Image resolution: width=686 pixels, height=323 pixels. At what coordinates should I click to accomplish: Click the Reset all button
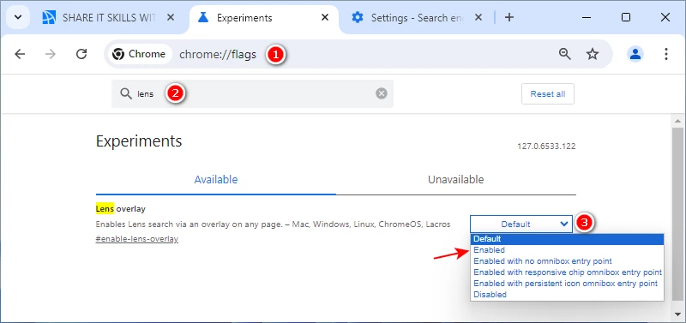pos(548,94)
